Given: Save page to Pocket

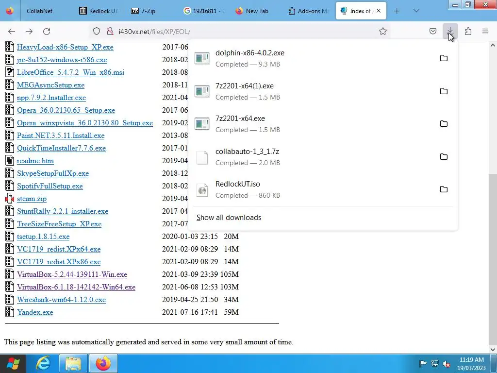Looking at the screenshot, I should pyautogui.click(x=433, y=31).
